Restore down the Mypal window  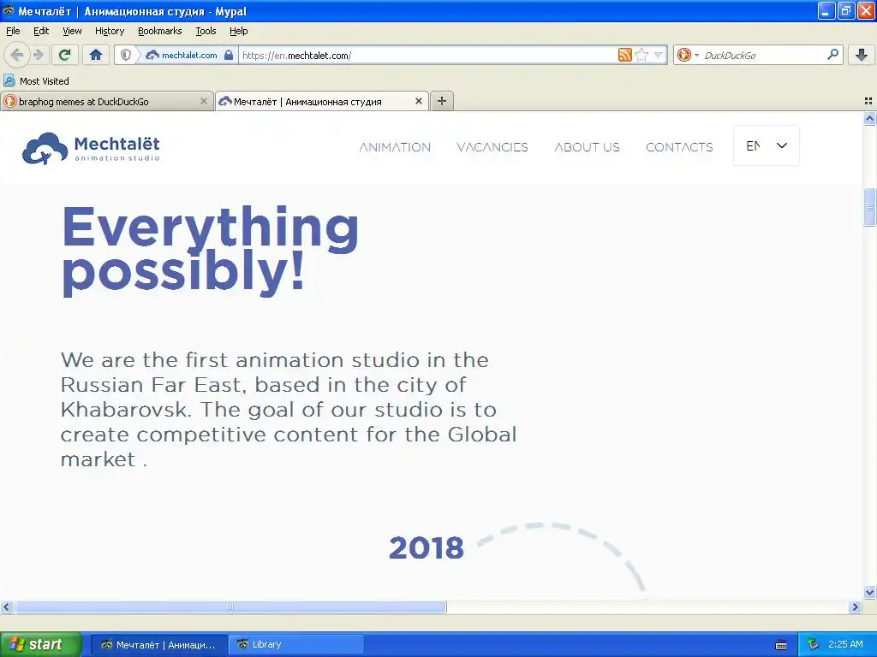845,10
